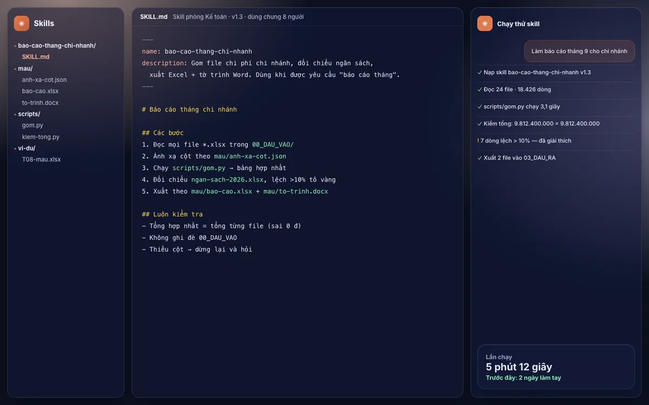
Task: Click the Skills panel heading
Action: (44, 23)
